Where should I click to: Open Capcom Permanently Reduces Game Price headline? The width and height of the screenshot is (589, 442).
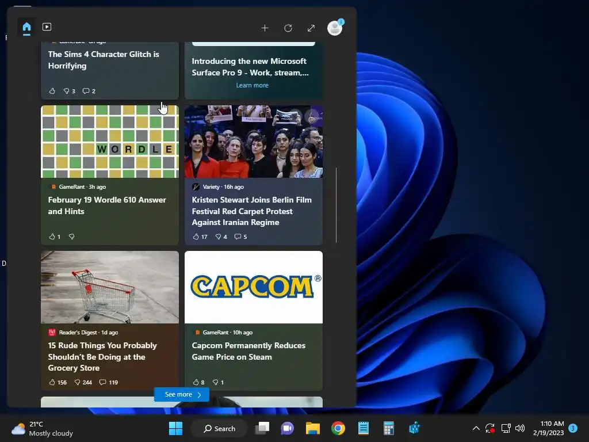point(248,351)
